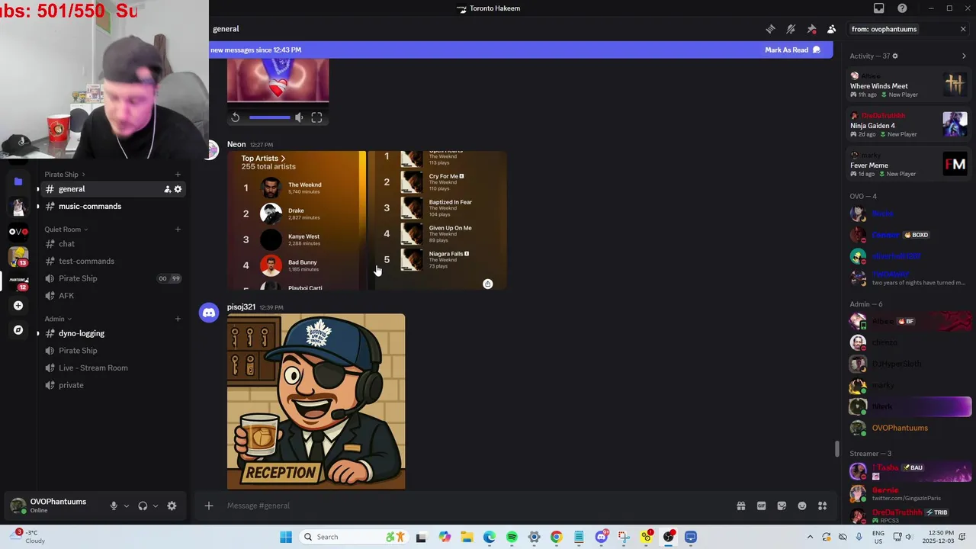Open the music-commands channel
Screen dimensions: 976x549
point(112,206)
